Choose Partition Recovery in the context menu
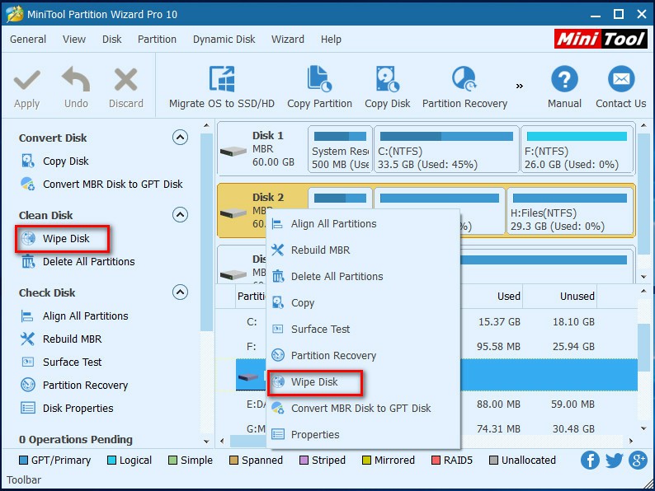655x491 pixels. (x=363, y=355)
